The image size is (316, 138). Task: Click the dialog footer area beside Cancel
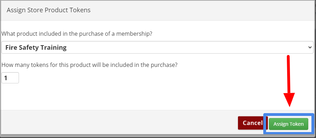(x=119, y=122)
